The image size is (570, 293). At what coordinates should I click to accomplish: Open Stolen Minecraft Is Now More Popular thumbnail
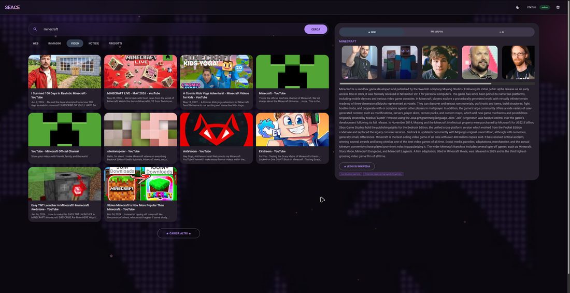(x=140, y=184)
